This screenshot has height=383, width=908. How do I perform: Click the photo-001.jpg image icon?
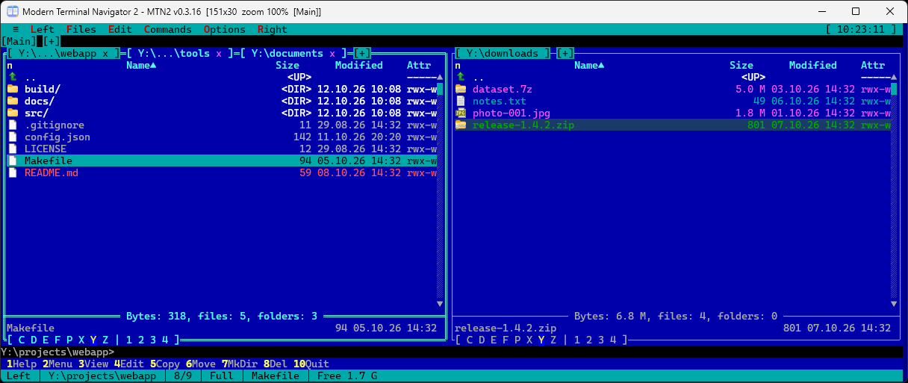[460, 113]
